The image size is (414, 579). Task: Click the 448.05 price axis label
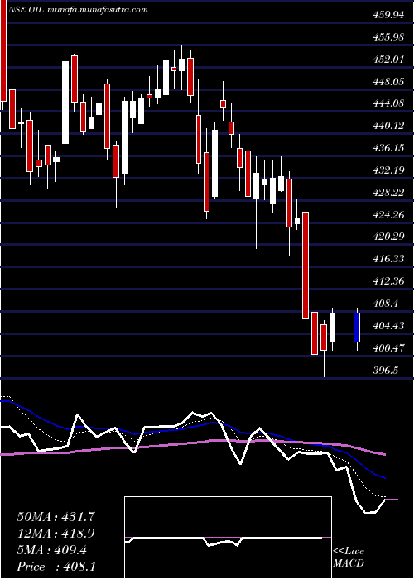point(388,82)
